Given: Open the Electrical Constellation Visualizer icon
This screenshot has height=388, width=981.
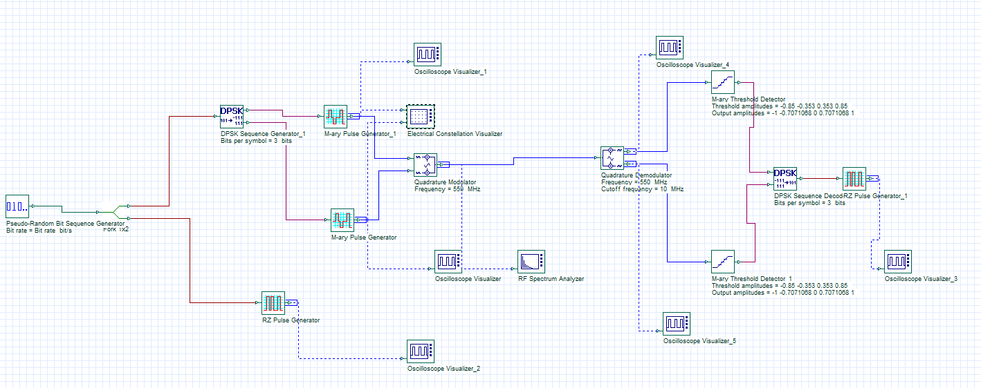Looking at the screenshot, I should (419, 116).
